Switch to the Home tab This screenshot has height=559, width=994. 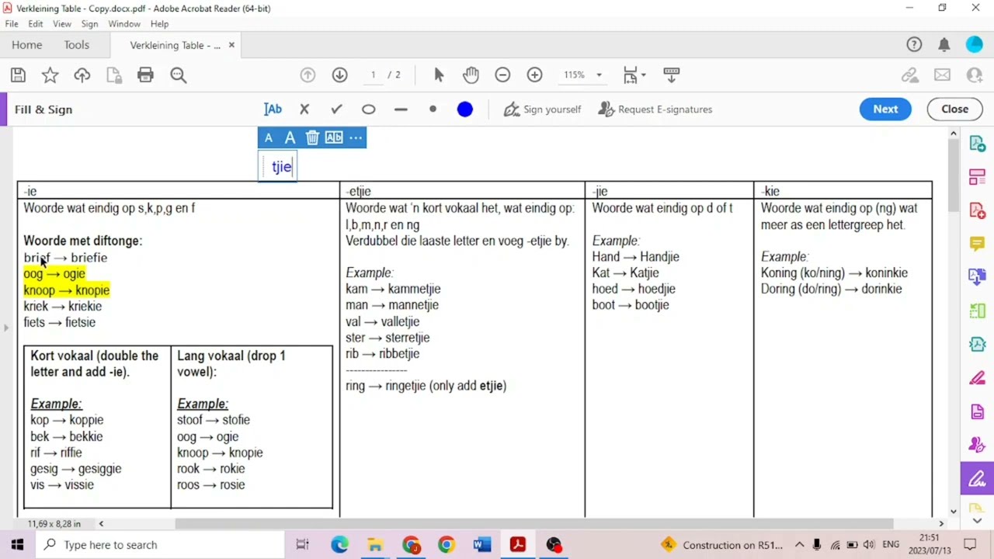pyautogui.click(x=27, y=45)
